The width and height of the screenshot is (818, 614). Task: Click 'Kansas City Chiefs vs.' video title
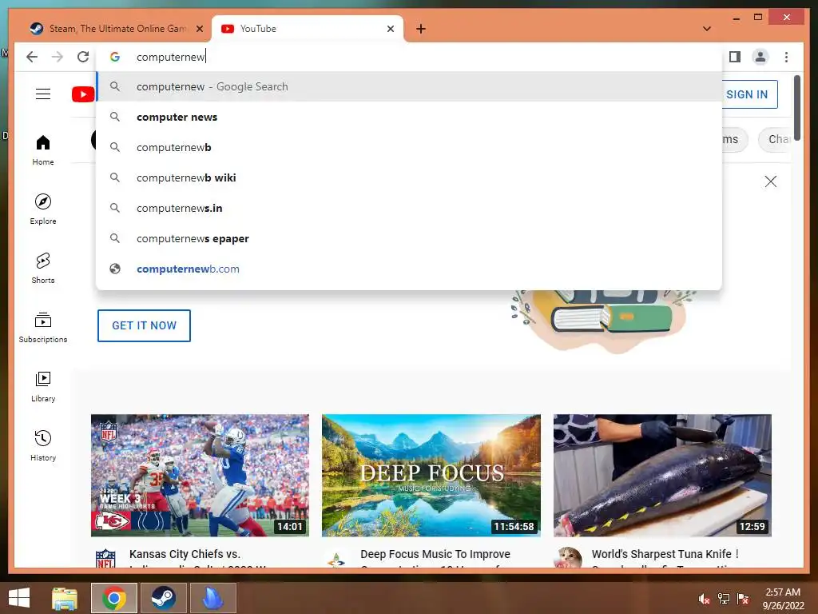[185, 554]
